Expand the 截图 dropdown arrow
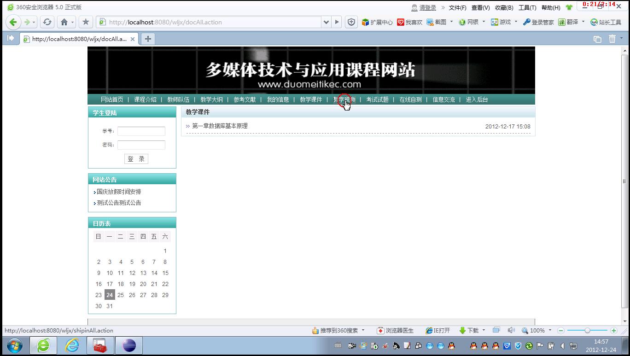Viewport: 630px width, 356px height. (451, 22)
